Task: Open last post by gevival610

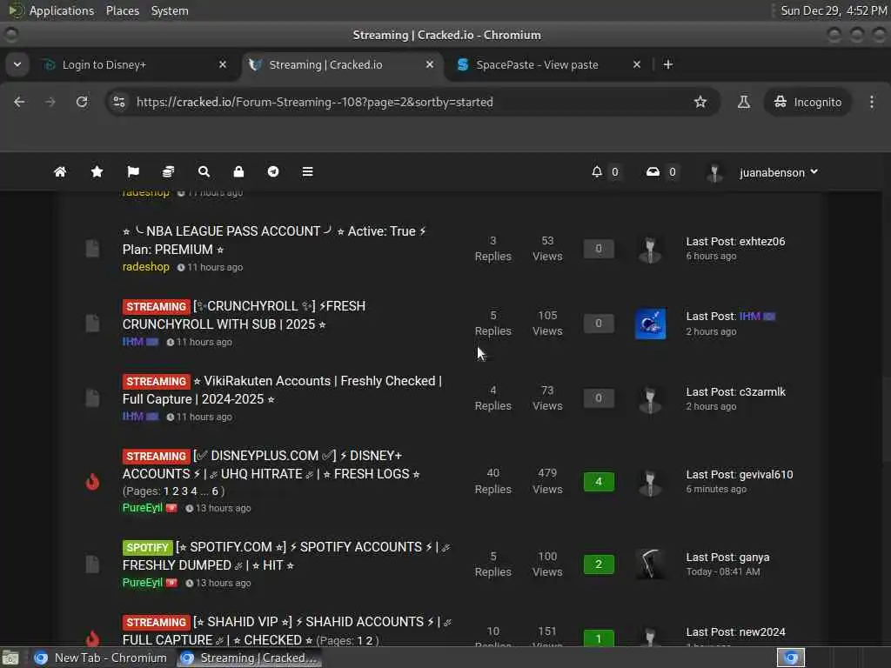Action: tap(740, 474)
